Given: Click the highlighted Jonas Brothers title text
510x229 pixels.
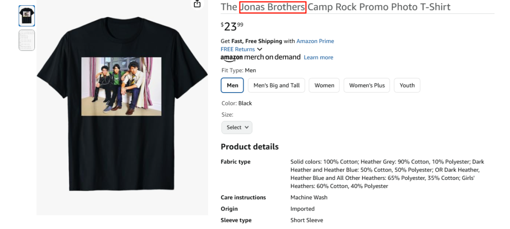Looking at the screenshot, I should (272, 7).
